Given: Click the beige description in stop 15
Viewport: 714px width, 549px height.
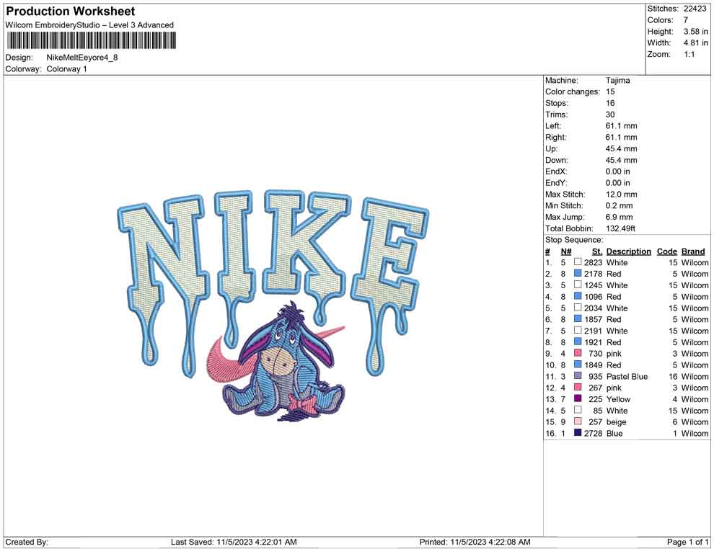Looking at the screenshot, I should point(617,422).
